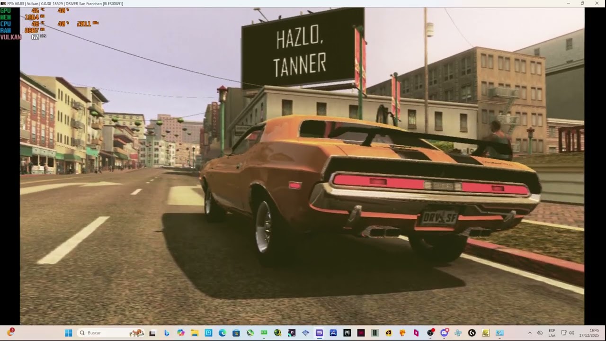Click the FPS Vulkan title bar text

tap(65, 3)
